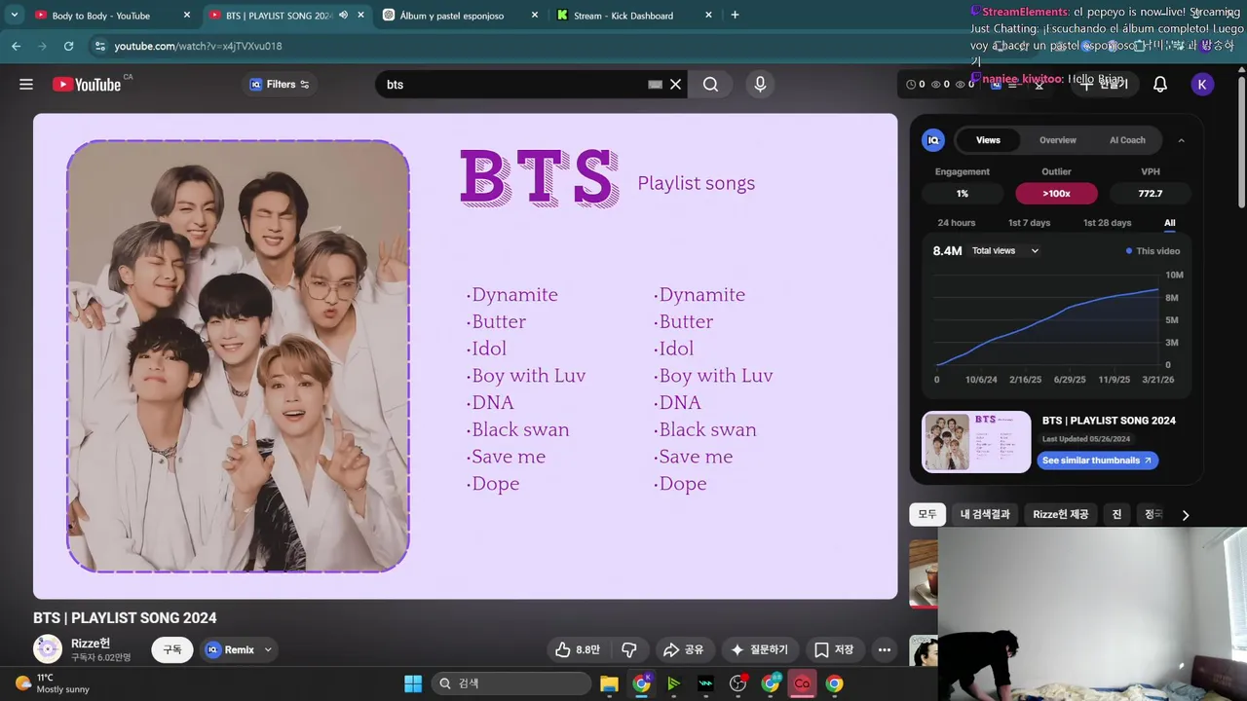The height and width of the screenshot is (701, 1247).
Task: Open Windows Start menu
Action: click(413, 683)
